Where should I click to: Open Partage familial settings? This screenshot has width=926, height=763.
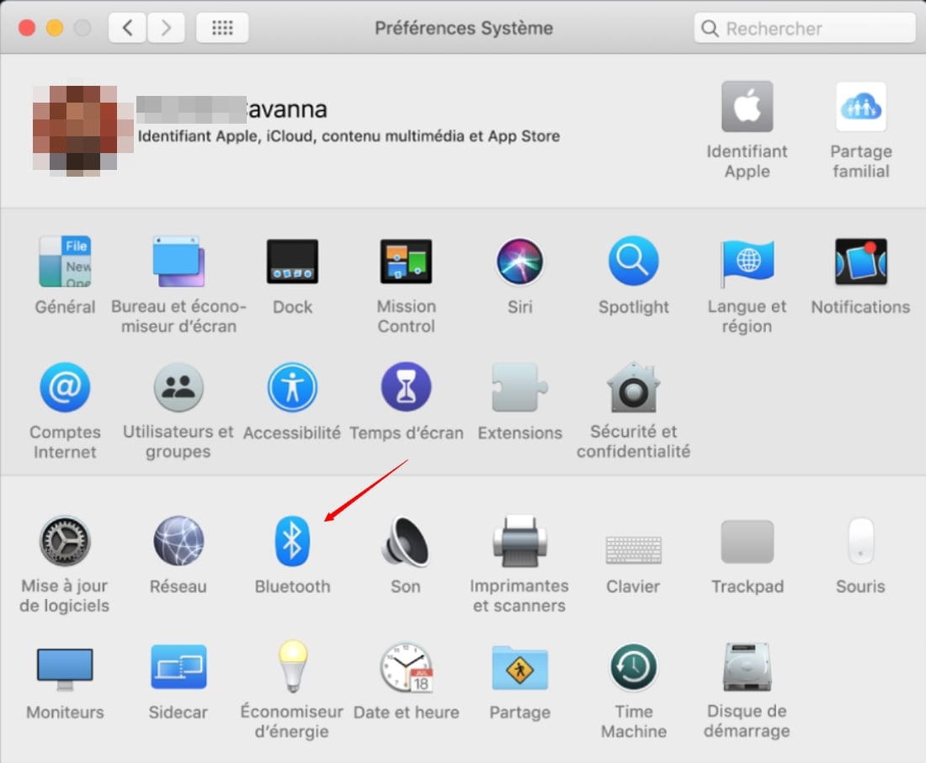point(861,107)
